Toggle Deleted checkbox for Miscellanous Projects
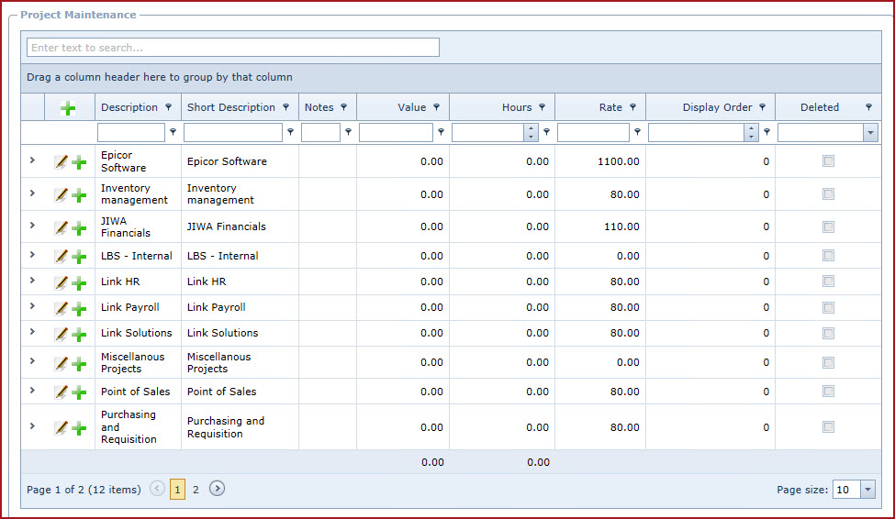Image resolution: width=895 pixels, height=519 pixels. [828, 363]
